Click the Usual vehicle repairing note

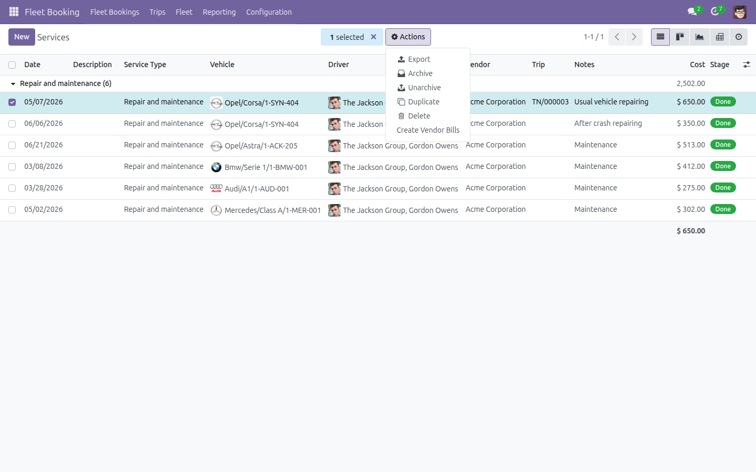click(x=611, y=102)
